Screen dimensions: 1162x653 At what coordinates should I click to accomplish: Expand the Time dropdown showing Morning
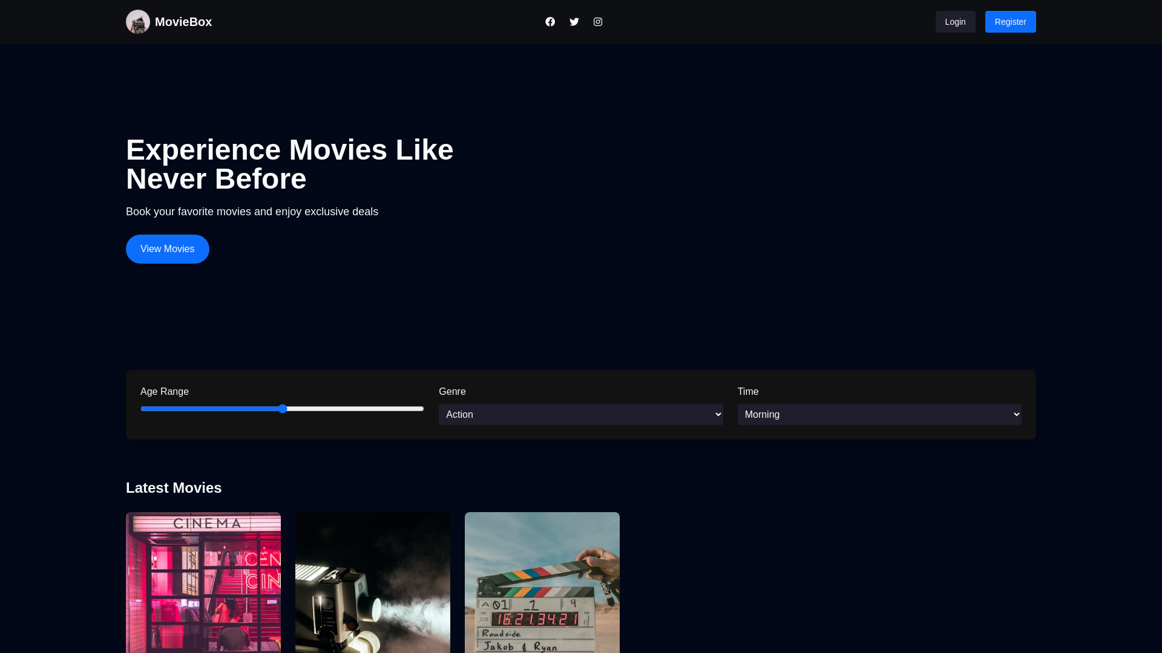879,414
